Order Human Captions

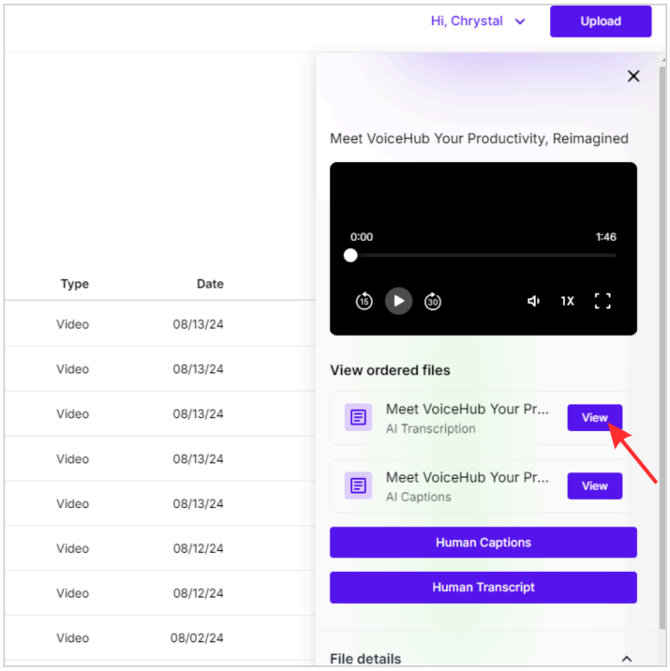tap(483, 543)
